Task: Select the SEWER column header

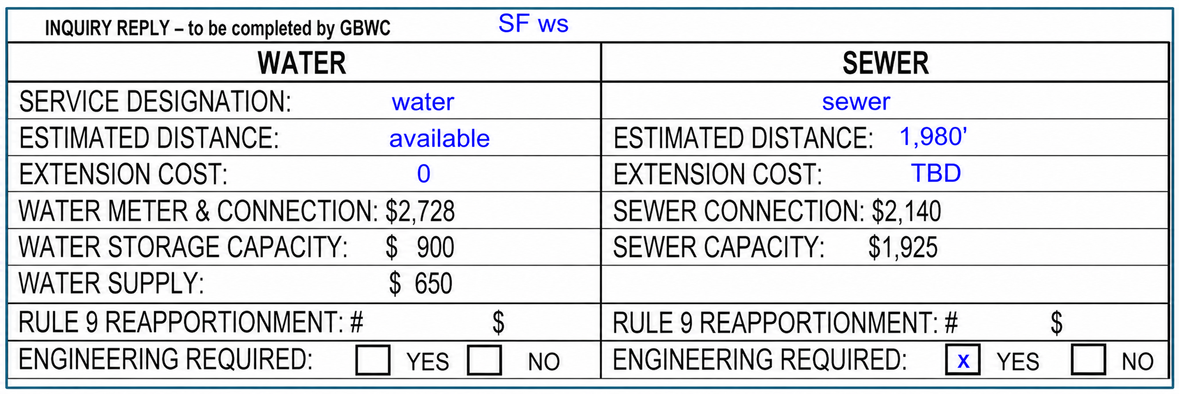Action: pyautogui.click(x=886, y=63)
